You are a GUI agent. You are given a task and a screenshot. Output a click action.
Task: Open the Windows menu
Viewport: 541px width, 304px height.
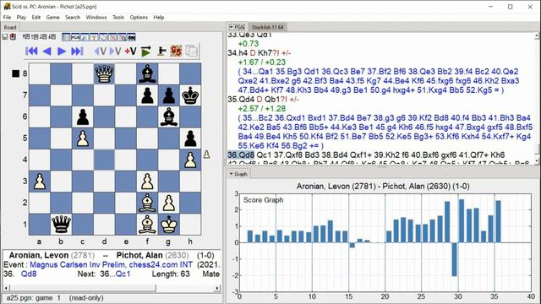[x=96, y=17]
